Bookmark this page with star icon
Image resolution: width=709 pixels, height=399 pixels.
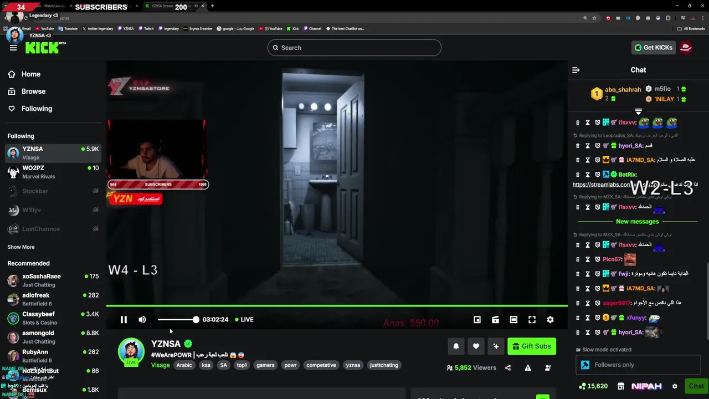coord(594,18)
